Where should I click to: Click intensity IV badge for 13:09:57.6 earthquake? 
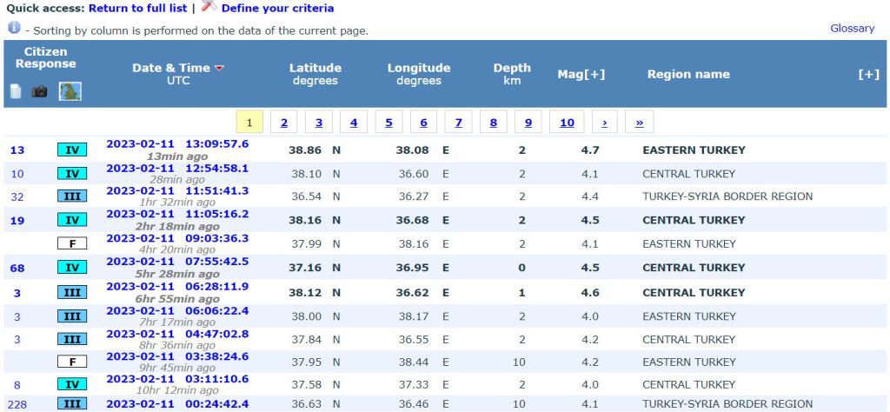point(72,150)
